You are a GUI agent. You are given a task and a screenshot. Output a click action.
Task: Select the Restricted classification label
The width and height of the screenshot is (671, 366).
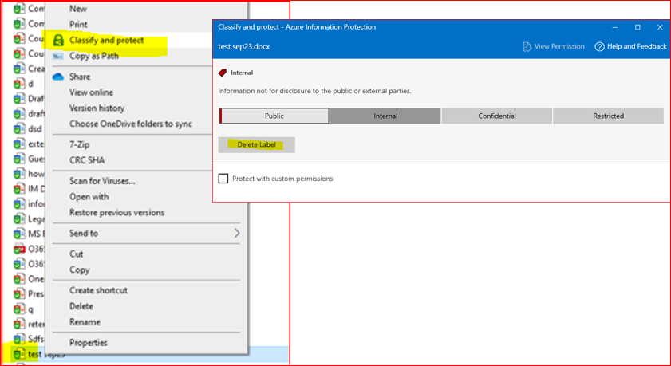608,116
